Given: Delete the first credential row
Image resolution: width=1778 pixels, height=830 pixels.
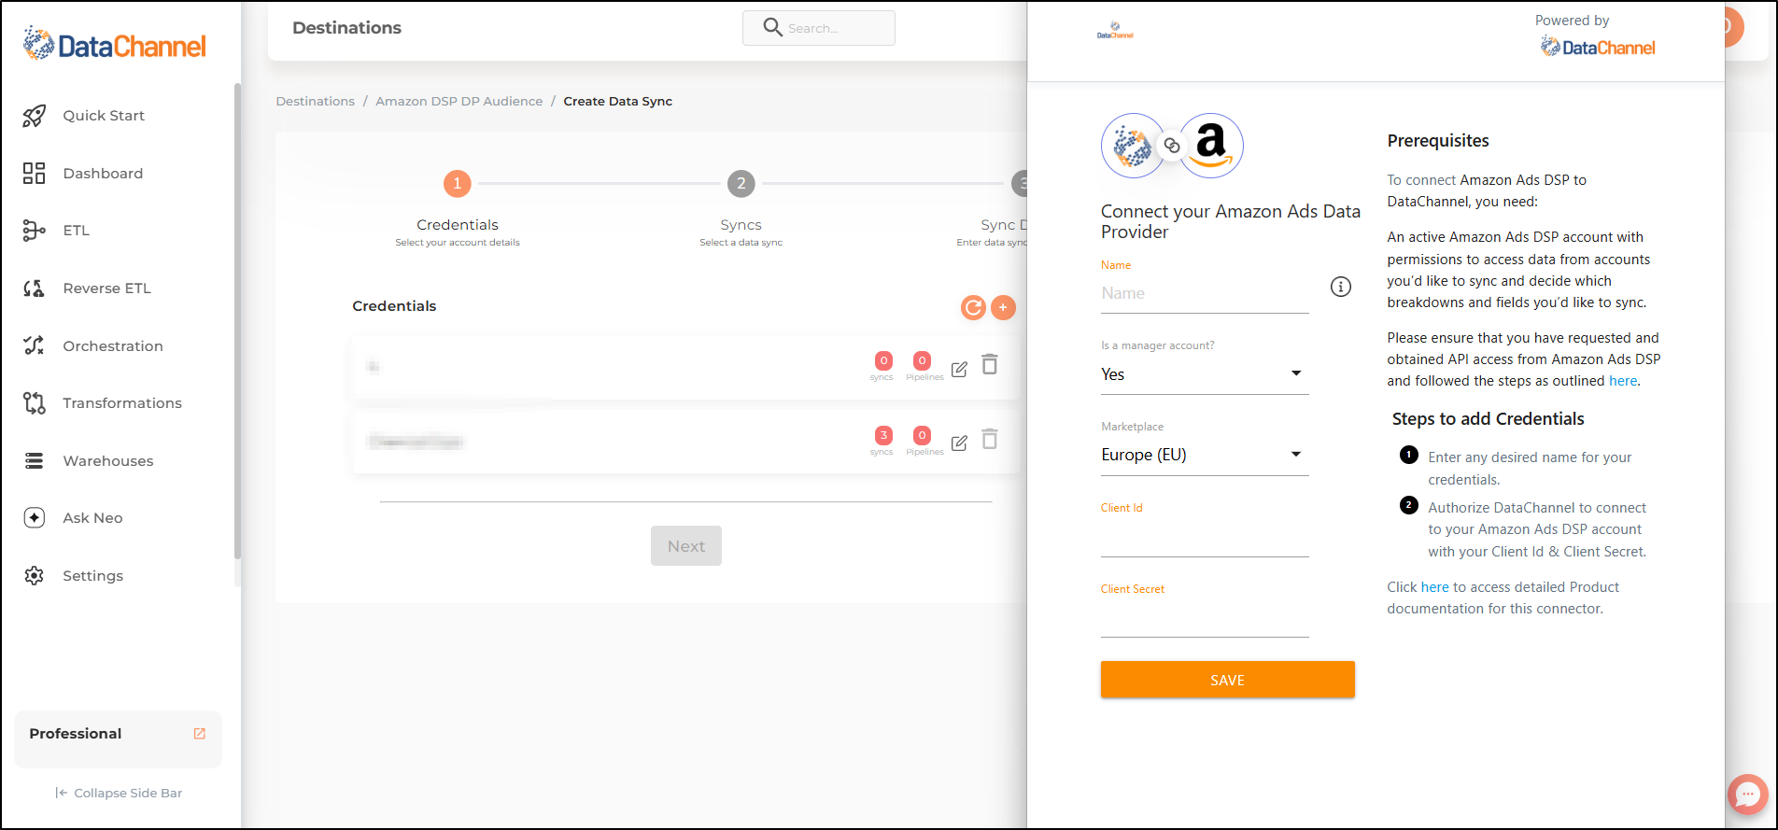Looking at the screenshot, I should pyautogui.click(x=990, y=364).
